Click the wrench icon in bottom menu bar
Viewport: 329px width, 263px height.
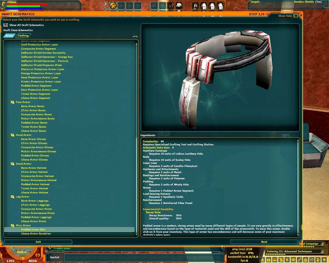[299, 259]
